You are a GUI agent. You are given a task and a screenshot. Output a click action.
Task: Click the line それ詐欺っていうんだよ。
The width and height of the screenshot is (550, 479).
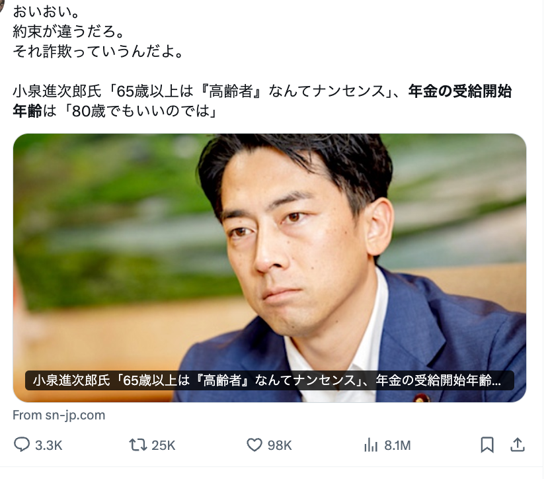coord(98,52)
